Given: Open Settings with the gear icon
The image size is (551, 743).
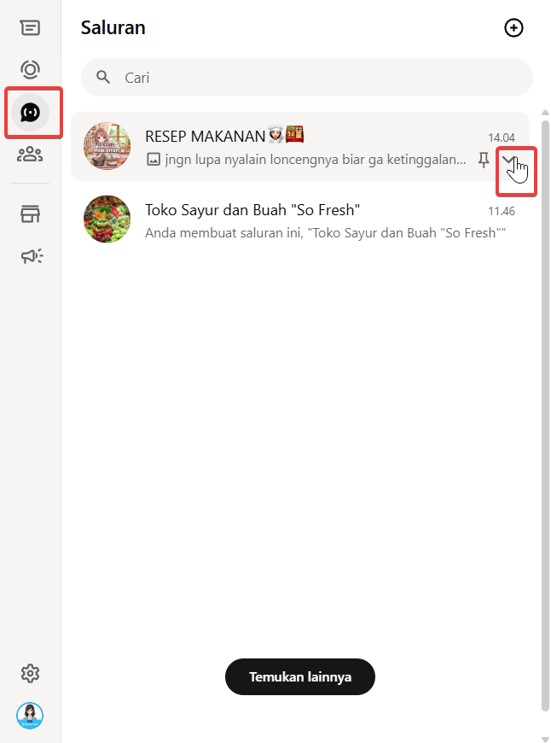Looking at the screenshot, I should tap(30, 673).
